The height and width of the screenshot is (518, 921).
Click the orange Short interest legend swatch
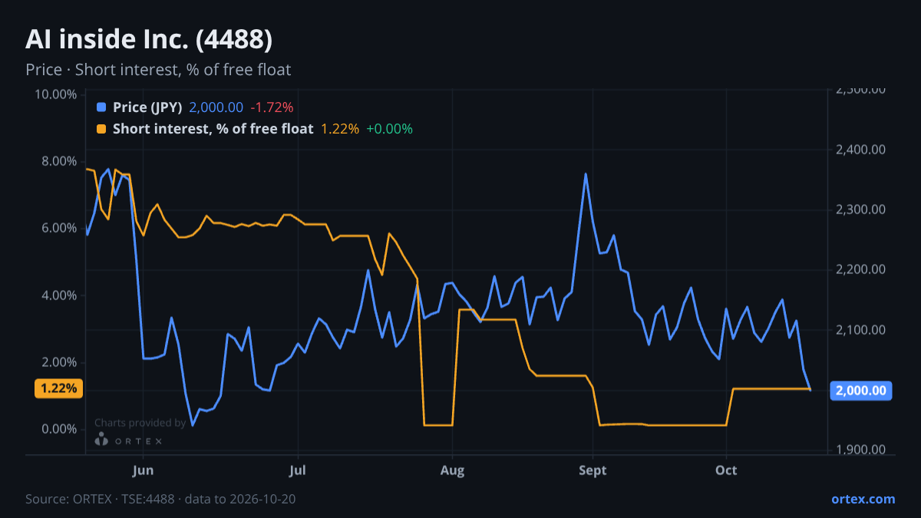pos(101,129)
